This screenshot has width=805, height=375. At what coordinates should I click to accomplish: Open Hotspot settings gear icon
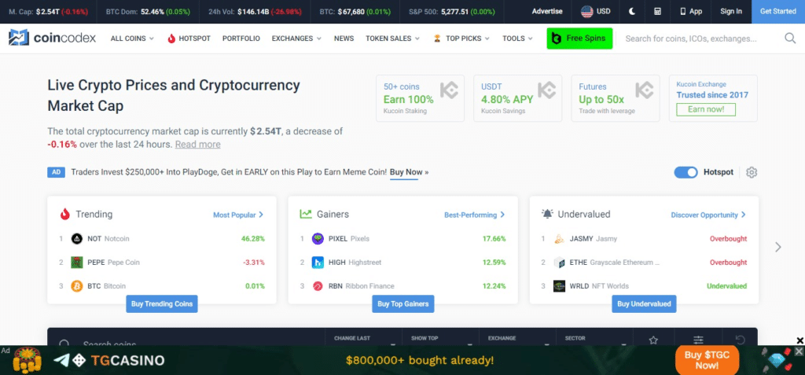tap(752, 173)
